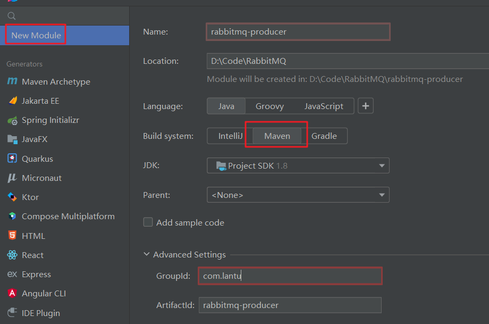Click the Angular CLI icon
This screenshot has width=489, height=324.
12,293
